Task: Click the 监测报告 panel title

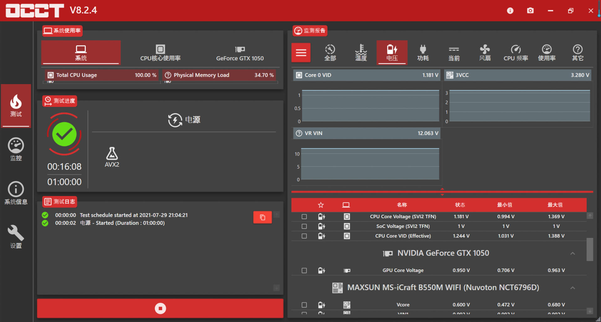Action: pyautogui.click(x=310, y=31)
